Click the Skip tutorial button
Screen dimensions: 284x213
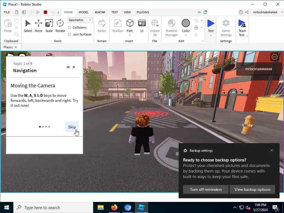(72, 127)
